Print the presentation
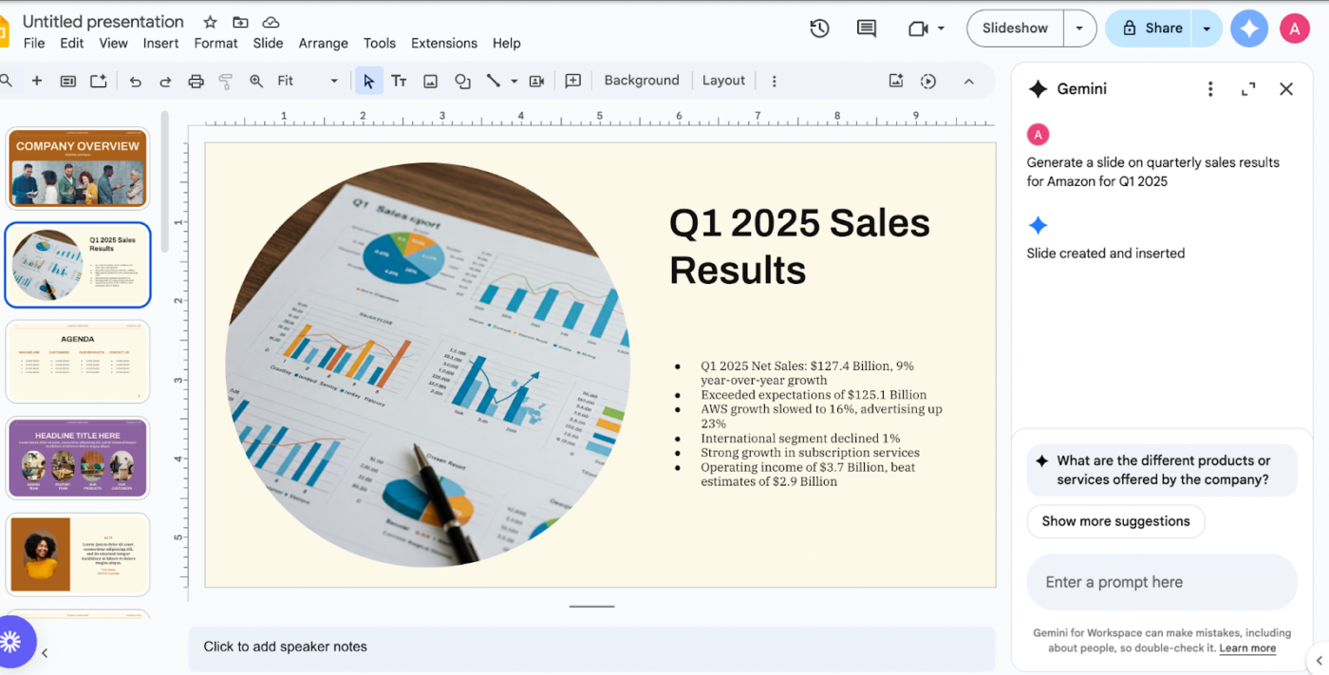The width and height of the screenshot is (1329, 675). [x=196, y=81]
